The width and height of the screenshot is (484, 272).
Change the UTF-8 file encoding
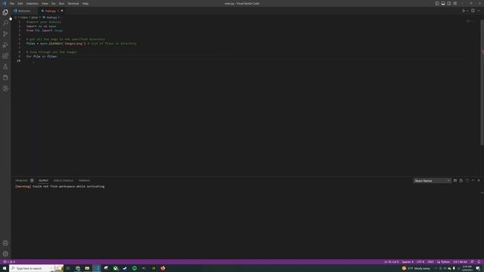(420, 262)
